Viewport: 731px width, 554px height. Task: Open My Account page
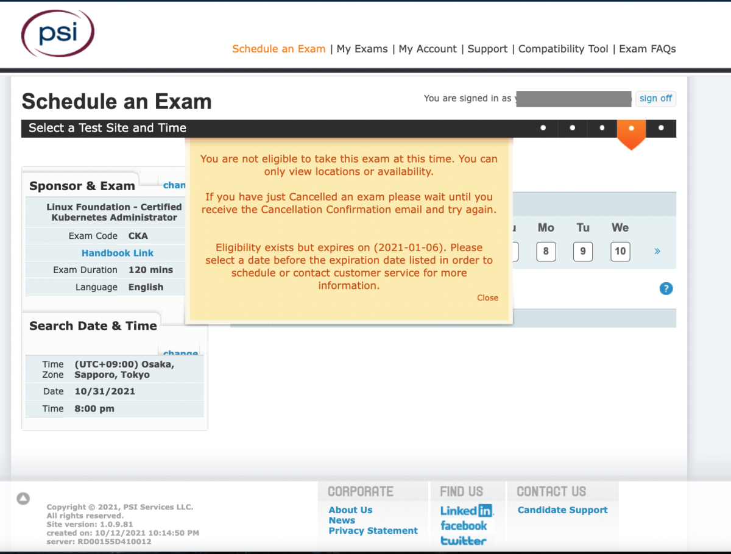[x=428, y=49]
